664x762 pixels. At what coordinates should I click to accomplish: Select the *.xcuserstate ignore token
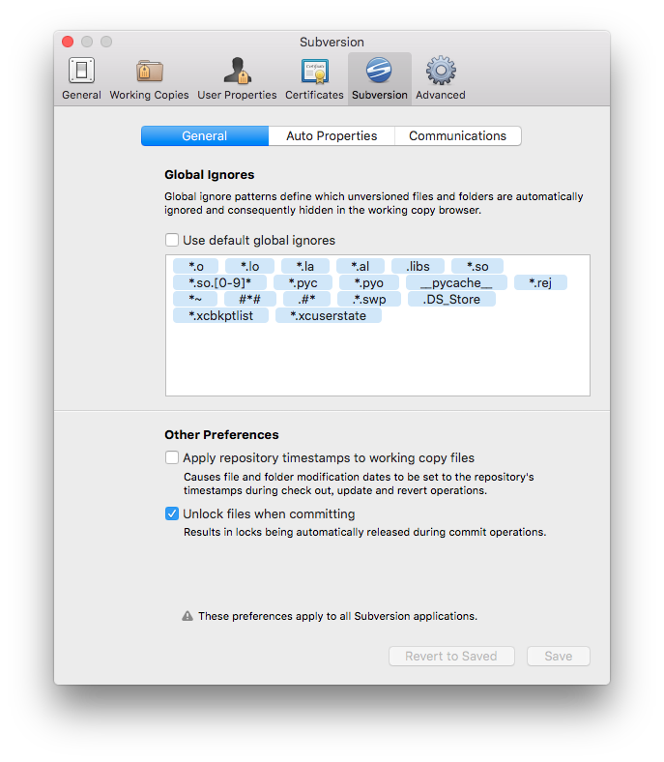point(328,316)
